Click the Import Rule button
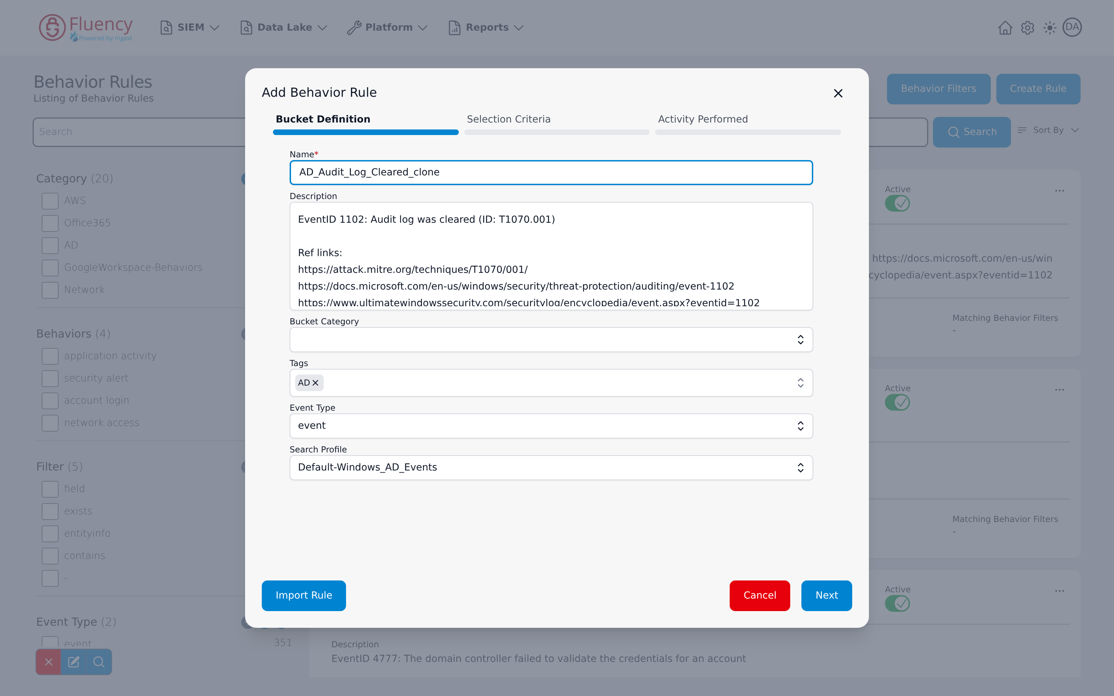Viewport: 1114px width, 696px height. (x=304, y=596)
